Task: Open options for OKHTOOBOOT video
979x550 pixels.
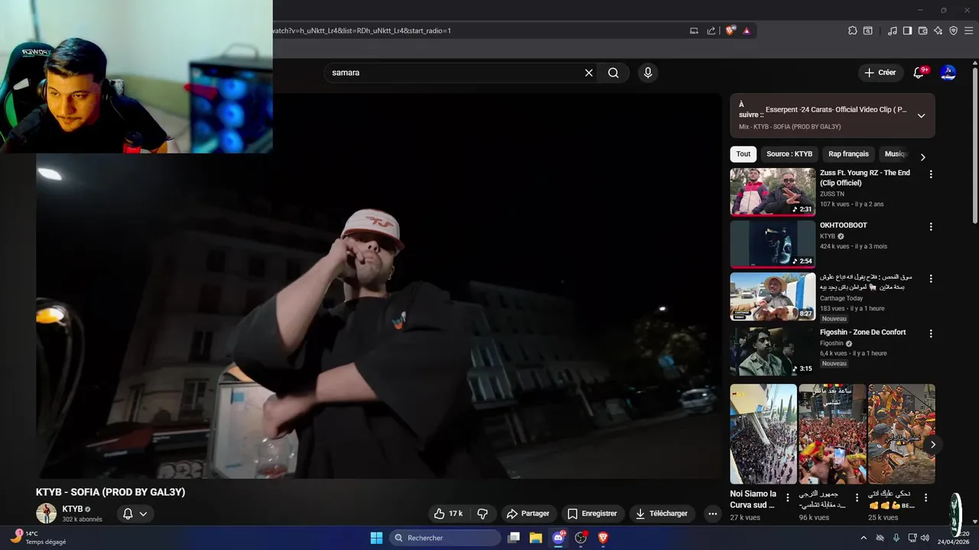Action: [x=931, y=227]
